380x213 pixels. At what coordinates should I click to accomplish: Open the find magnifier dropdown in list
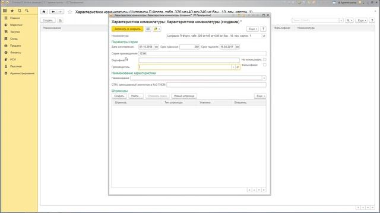(x=349, y=21)
